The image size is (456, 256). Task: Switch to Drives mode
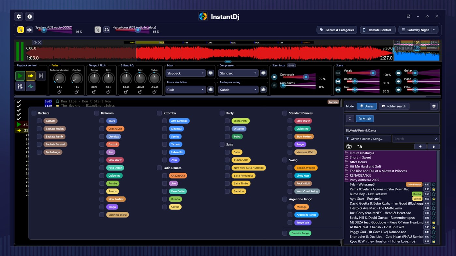pyautogui.click(x=367, y=106)
